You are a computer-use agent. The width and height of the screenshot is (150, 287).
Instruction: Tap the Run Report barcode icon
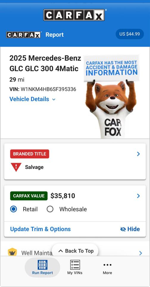coord(43,265)
